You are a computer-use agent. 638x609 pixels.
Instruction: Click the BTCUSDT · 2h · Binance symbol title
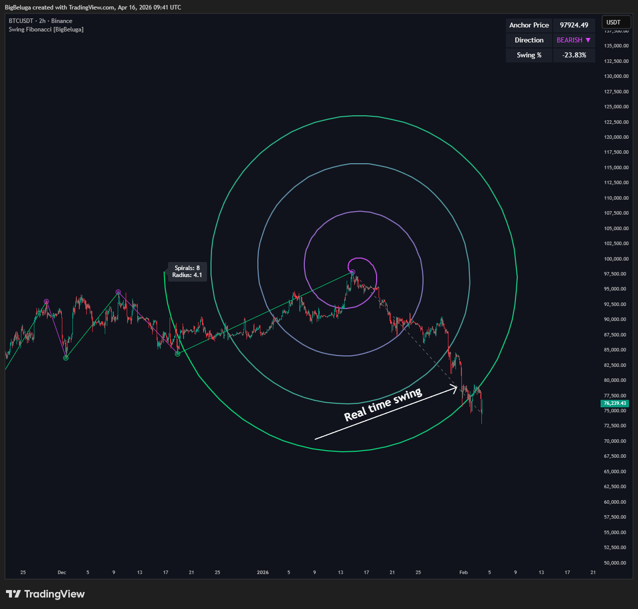40,21
